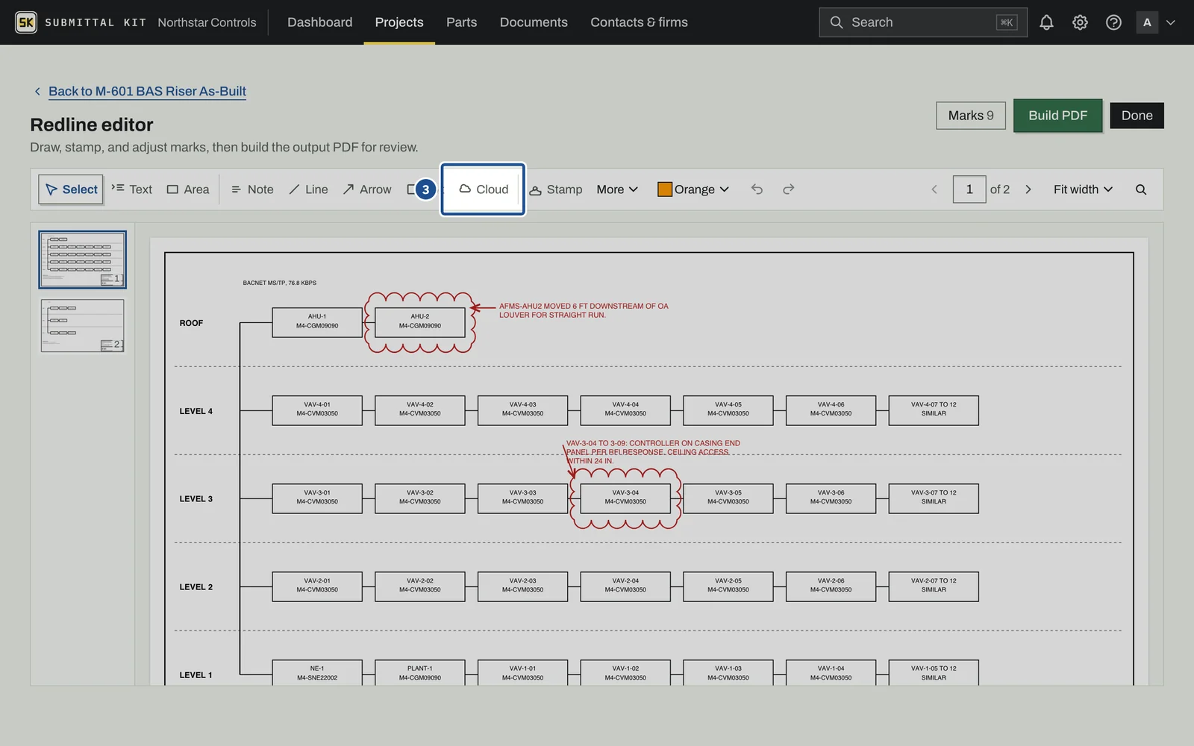Undo the last mark
This screenshot has height=746, width=1194.
(757, 189)
